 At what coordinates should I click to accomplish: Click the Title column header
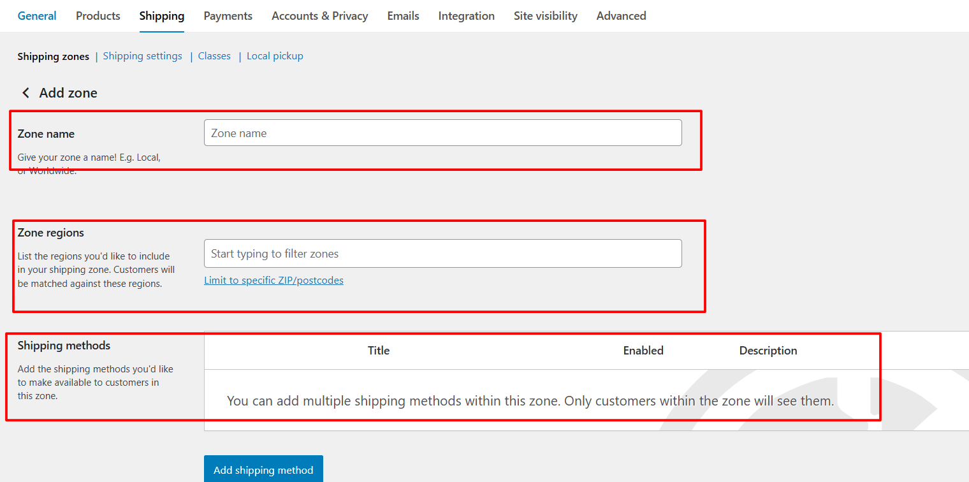[x=379, y=351]
